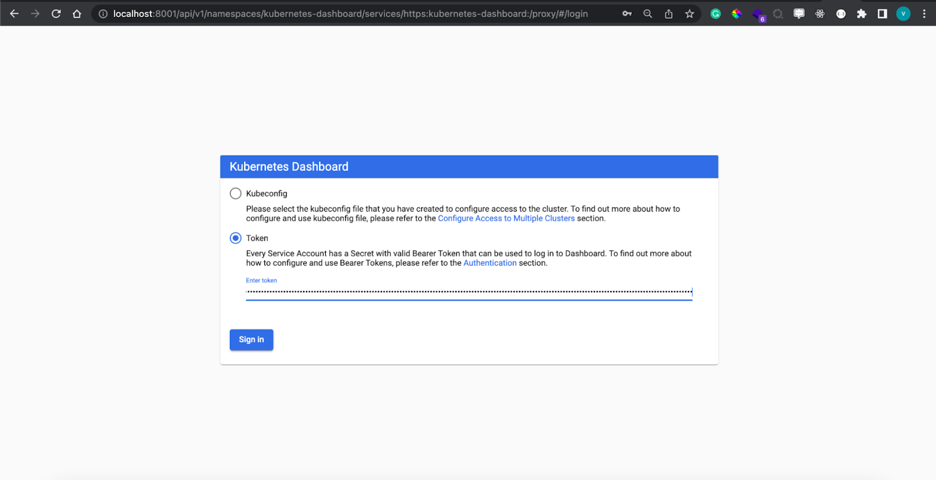Click the 'Enter token' field label
The width and height of the screenshot is (936, 480).
(261, 281)
